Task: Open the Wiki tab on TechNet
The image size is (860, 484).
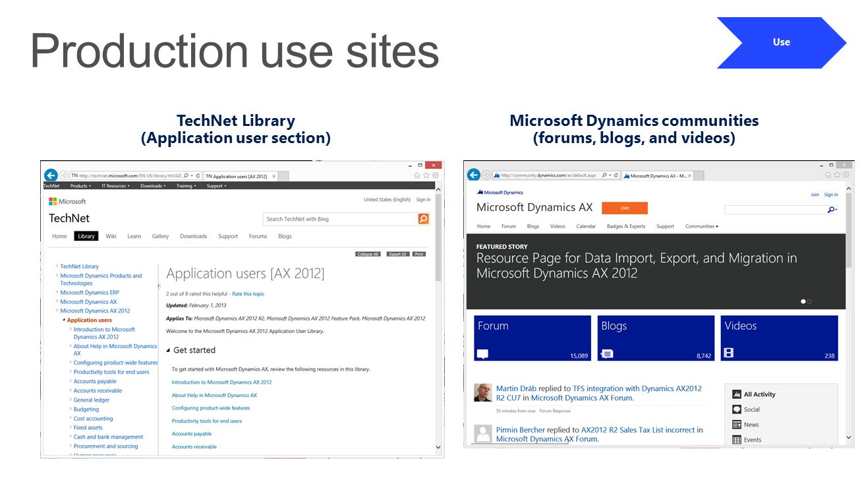Action: (x=111, y=236)
